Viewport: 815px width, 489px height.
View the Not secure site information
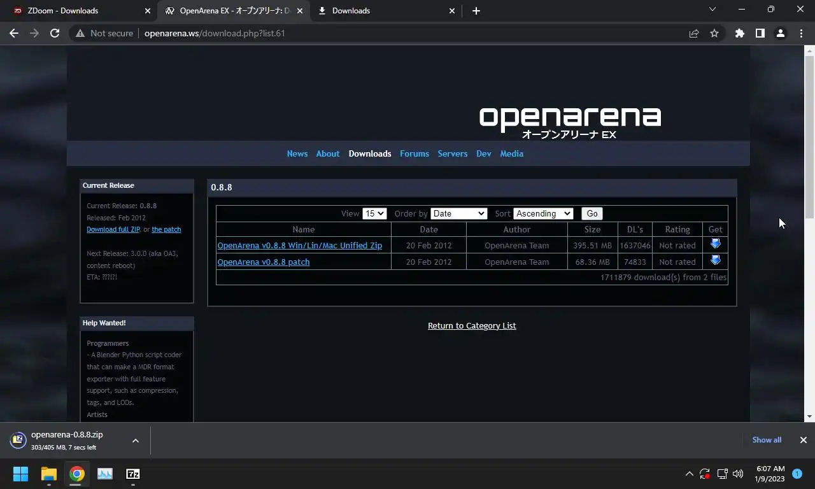(104, 33)
